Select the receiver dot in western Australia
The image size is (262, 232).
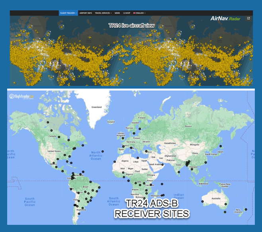pyautogui.click(x=202, y=201)
